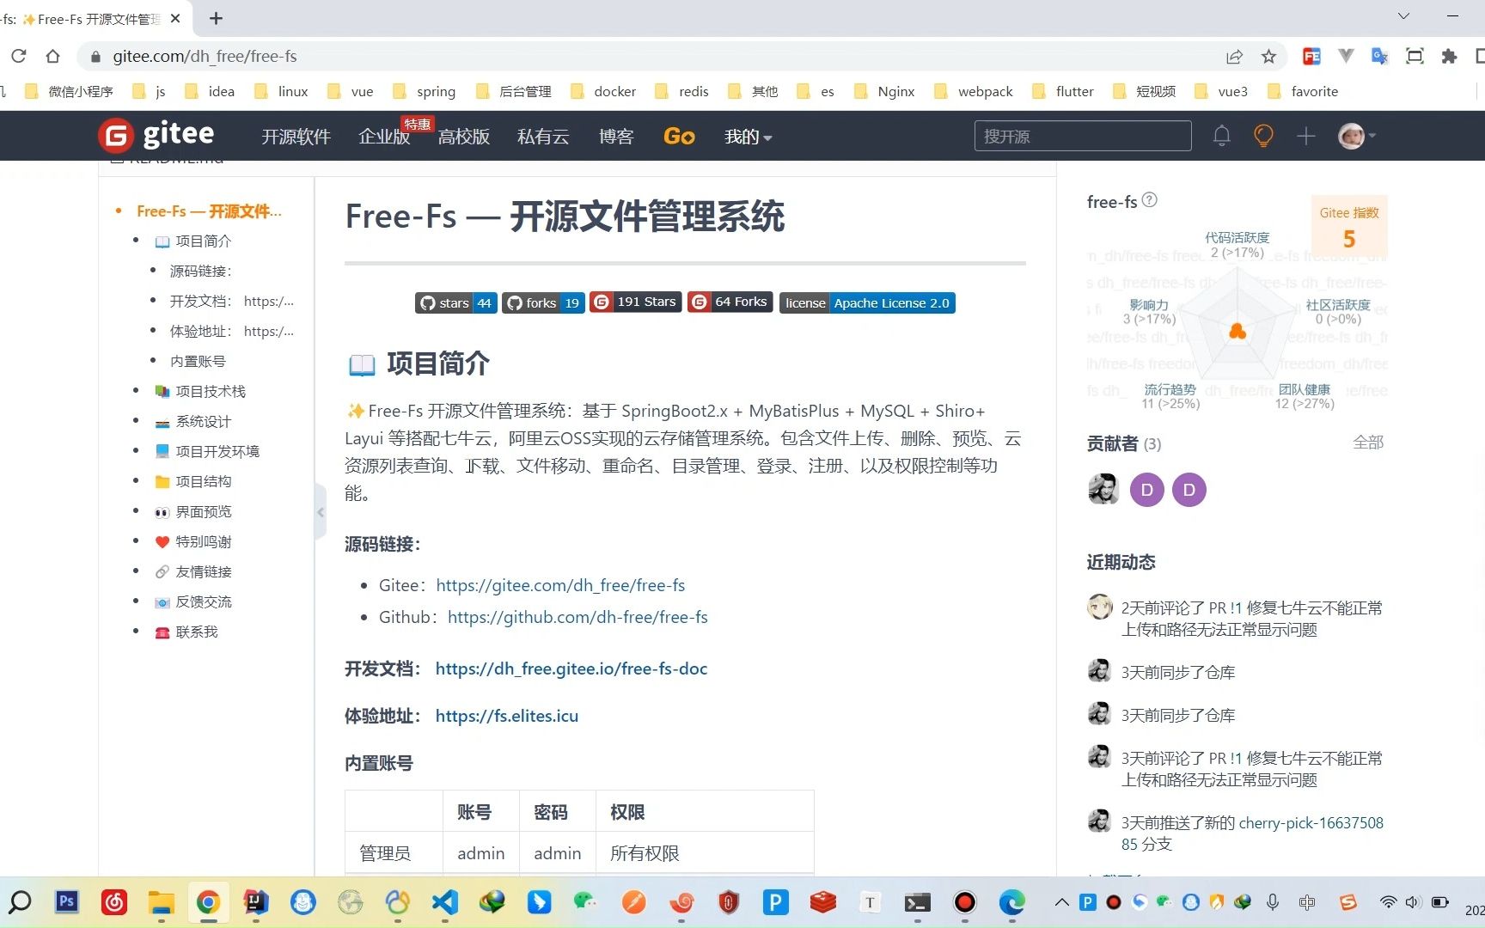The height and width of the screenshot is (928, 1485).
Task: Focus the 搜开源 search box
Action: [1083, 136]
